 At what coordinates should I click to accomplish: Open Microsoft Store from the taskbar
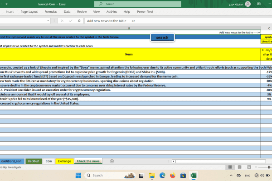click(x=183, y=176)
